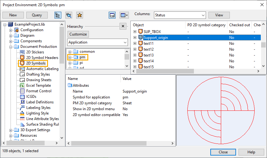This screenshot has width=267, height=158.
Task: Select the 2D Stickers item icon
Action: point(22,52)
